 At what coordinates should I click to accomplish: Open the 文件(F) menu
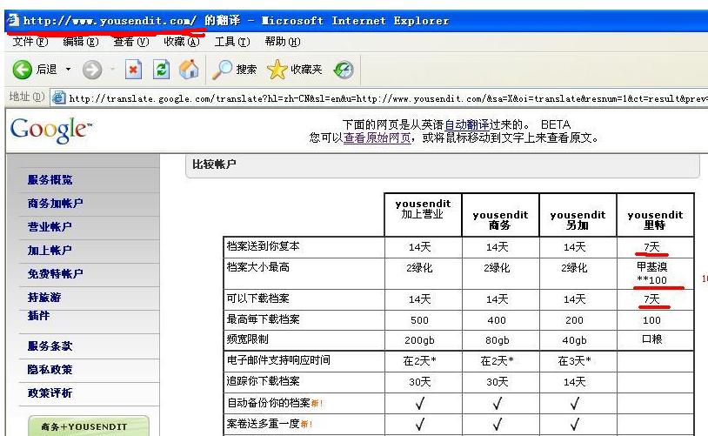[30, 42]
